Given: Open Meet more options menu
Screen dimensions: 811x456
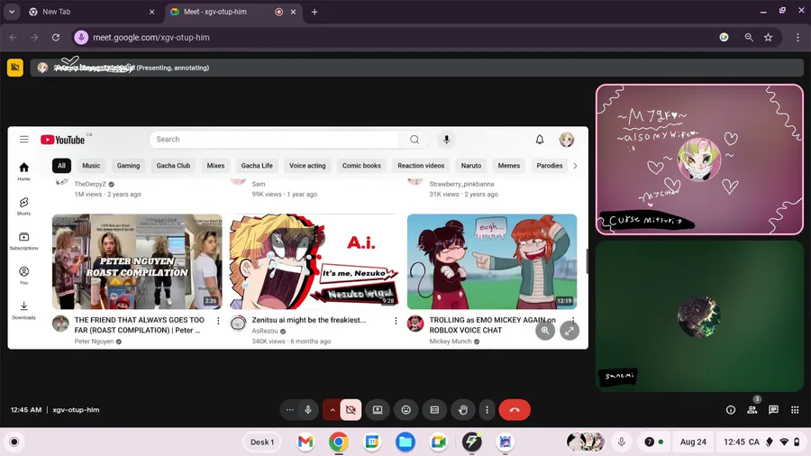Looking at the screenshot, I should tap(487, 410).
